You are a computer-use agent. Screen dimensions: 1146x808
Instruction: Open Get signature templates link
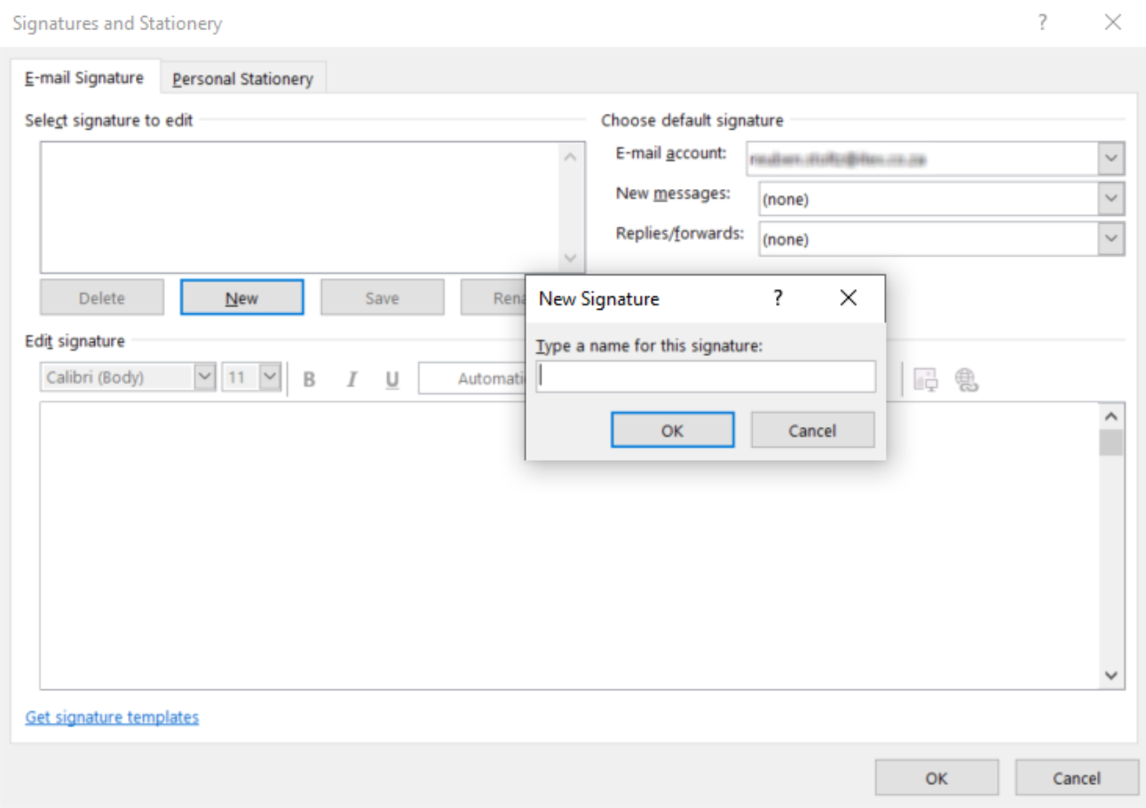[111, 717]
